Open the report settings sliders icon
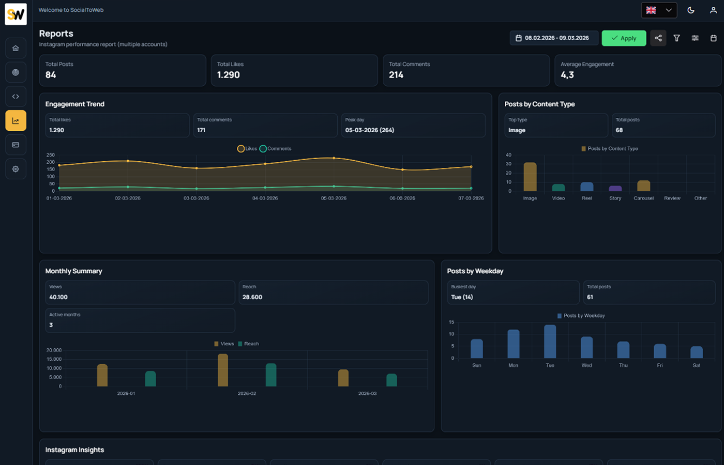The width and height of the screenshot is (724, 465). tap(695, 38)
